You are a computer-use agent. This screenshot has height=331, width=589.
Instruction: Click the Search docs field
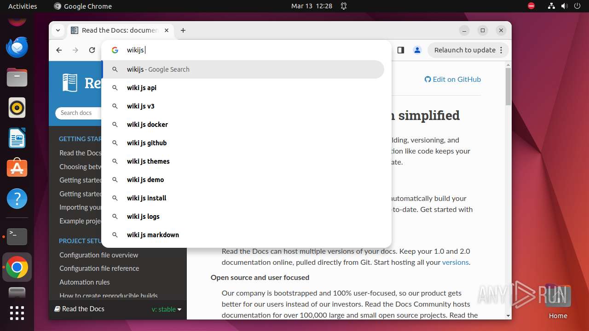point(79,113)
